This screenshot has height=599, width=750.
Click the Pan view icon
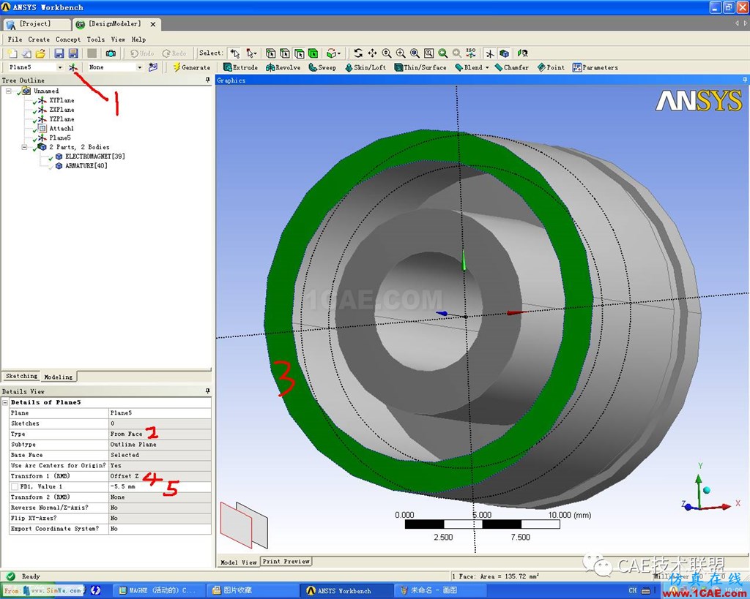pyautogui.click(x=372, y=53)
